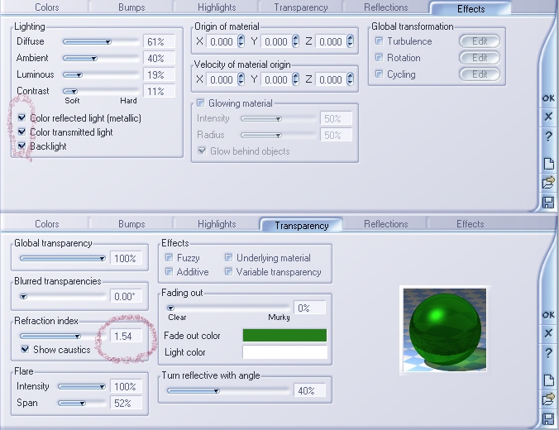Enable Cycling global transformation checkbox
The width and height of the screenshot is (559, 430).
coord(379,74)
